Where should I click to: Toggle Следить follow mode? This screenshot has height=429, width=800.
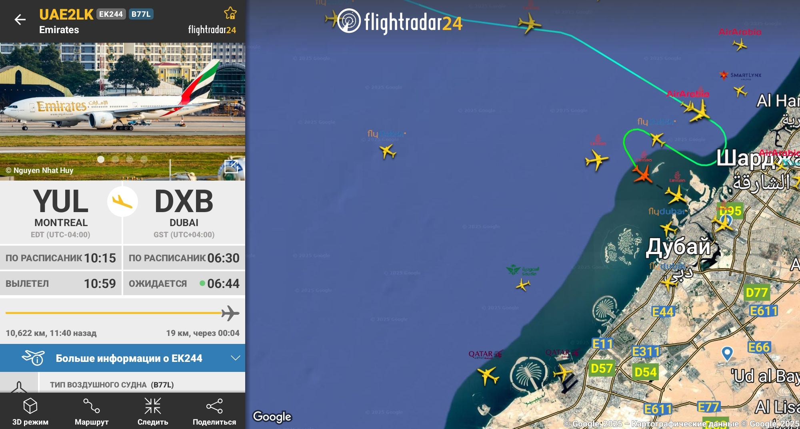tap(153, 411)
